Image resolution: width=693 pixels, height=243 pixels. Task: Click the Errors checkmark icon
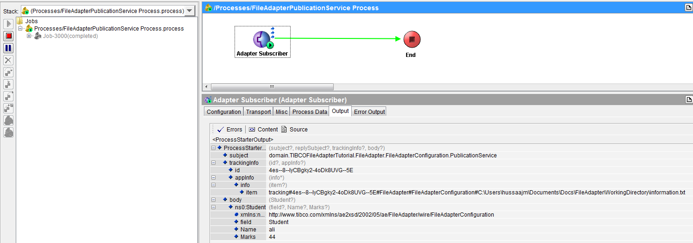221,130
